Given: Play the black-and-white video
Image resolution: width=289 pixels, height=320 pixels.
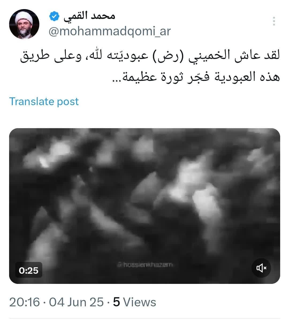Looking at the screenshot, I should pyautogui.click(x=144, y=206).
